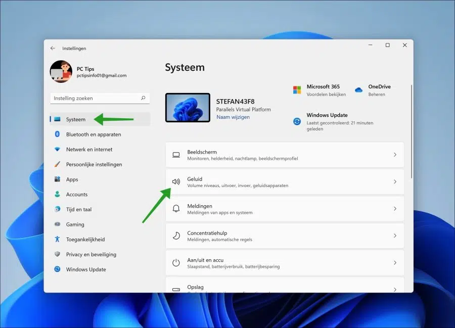Open Privacy en beveiliging settings
455x328 pixels.
click(x=100, y=254)
